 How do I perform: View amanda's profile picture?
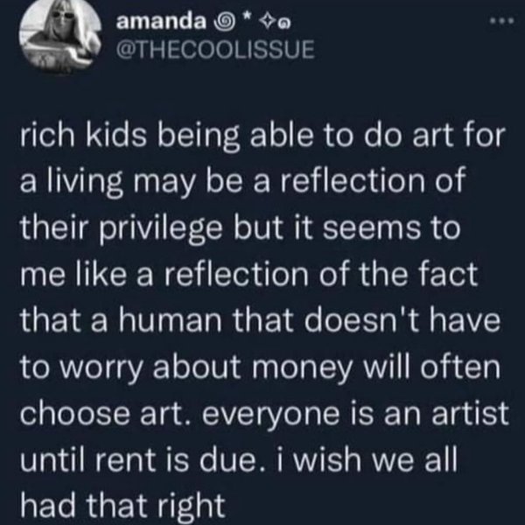pyautogui.click(x=60, y=35)
